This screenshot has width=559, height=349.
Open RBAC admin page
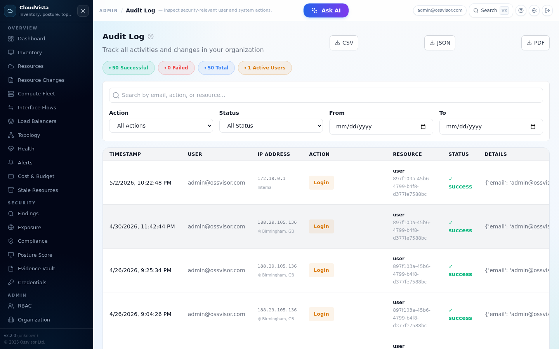point(47,306)
